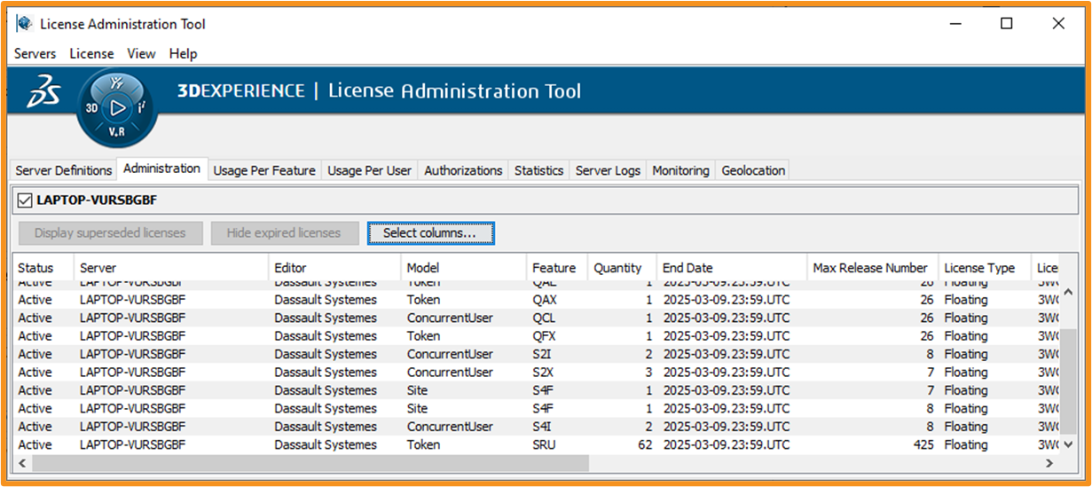Click the horizontal scrollbar left arrow
Image resolution: width=1092 pixels, height=487 pixels.
[22, 463]
